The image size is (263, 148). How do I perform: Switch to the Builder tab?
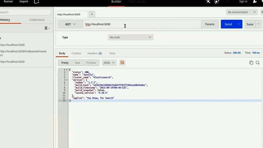click(116, 2)
